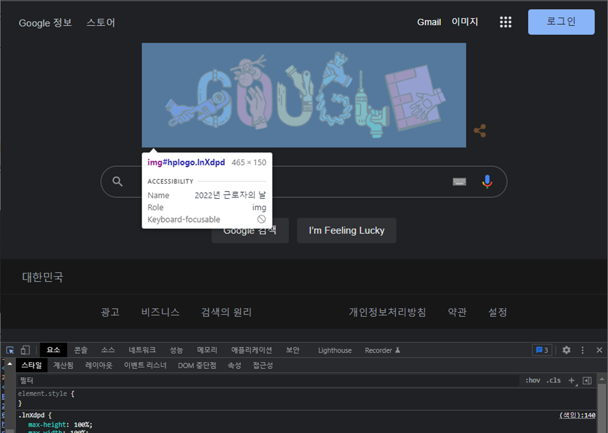Click the new style rule plus icon
The height and width of the screenshot is (433, 608).
point(572,381)
